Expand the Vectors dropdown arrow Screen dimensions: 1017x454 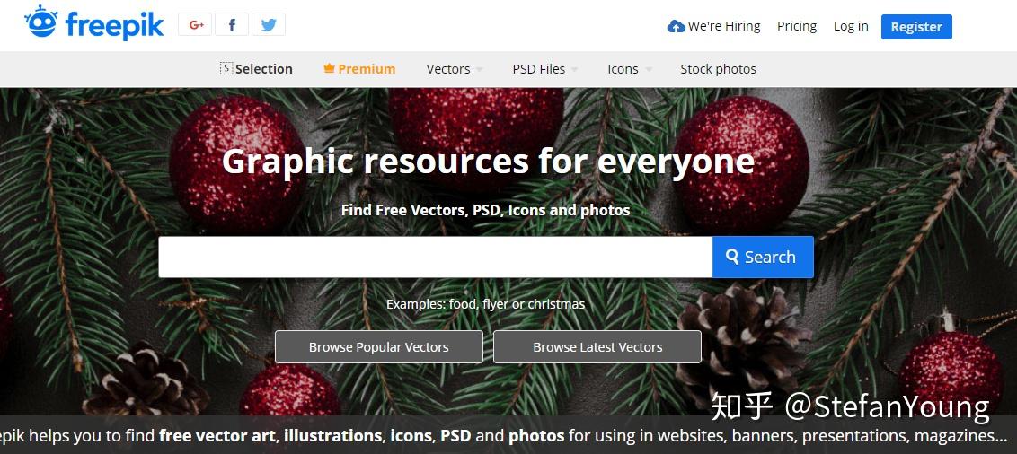point(480,69)
